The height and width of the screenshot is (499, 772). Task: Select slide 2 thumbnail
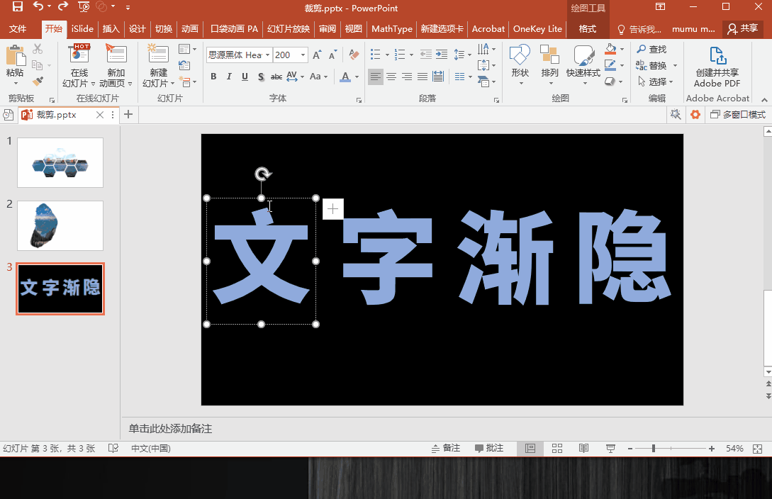click(60, 225)
